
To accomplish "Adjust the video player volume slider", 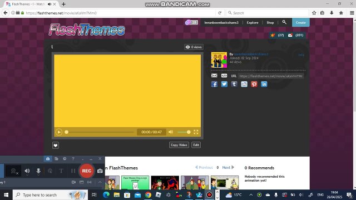I will (184, 132).
